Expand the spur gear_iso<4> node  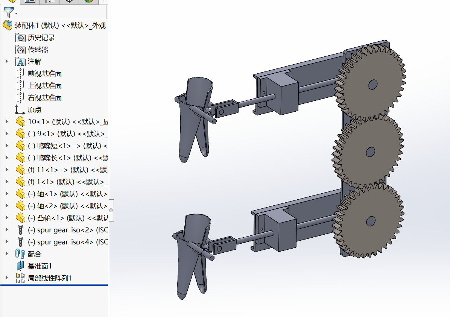[7, 242]
